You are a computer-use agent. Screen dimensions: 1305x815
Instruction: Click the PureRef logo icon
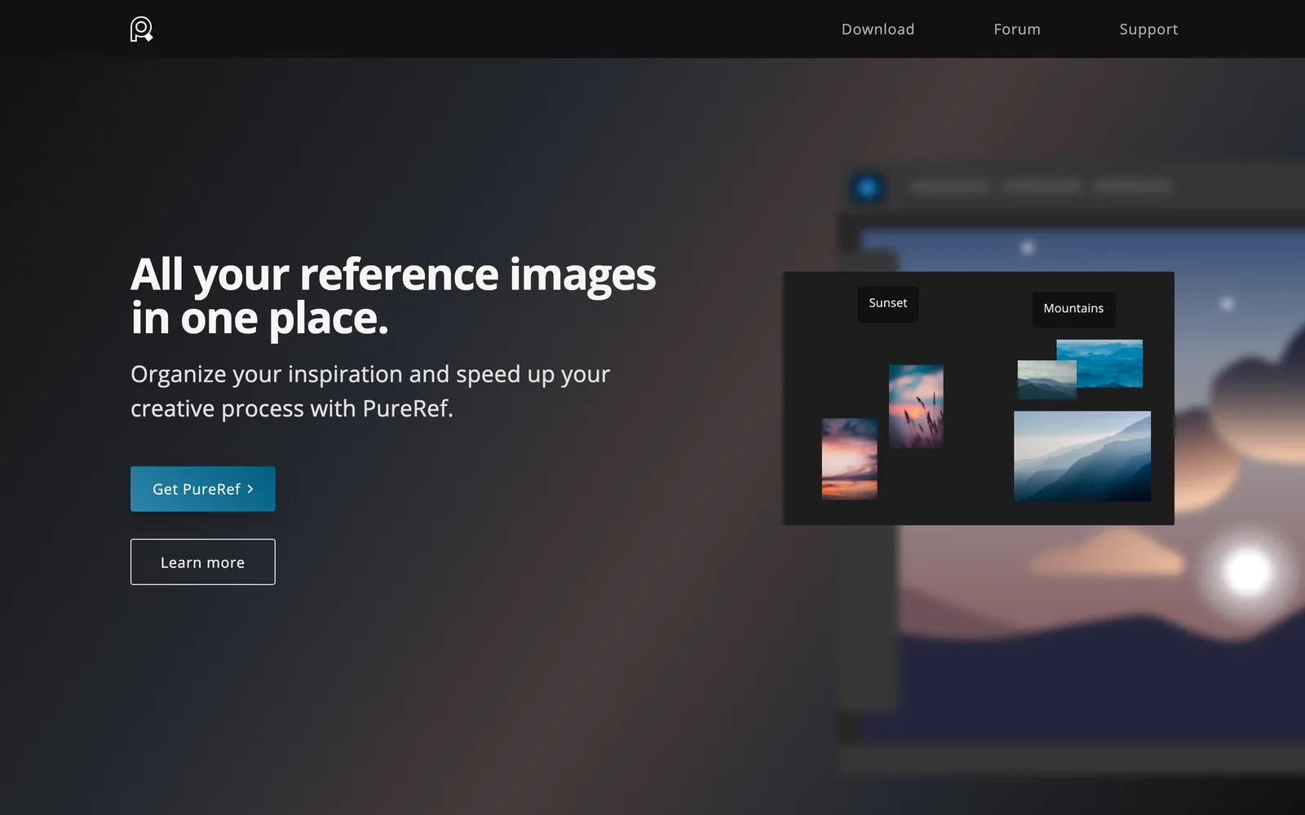141,29
